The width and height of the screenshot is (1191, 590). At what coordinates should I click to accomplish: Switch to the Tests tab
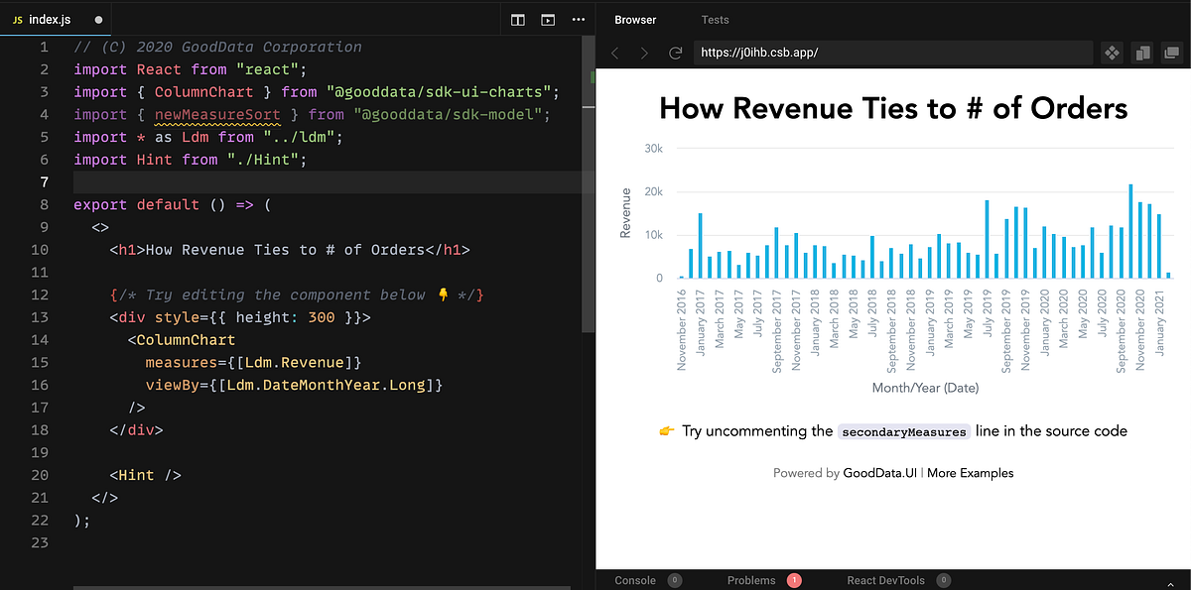click(x=715, y=19)
